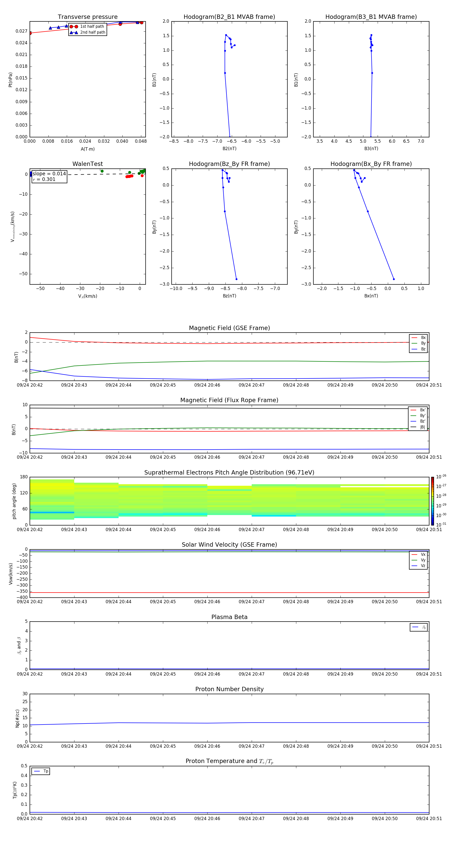Image resolution: width=459 pixels, height=841 pixels.
Task: Click 'Hodogram(B2_B1 MVAB frame)' title
Action: [x=229, y=17]
